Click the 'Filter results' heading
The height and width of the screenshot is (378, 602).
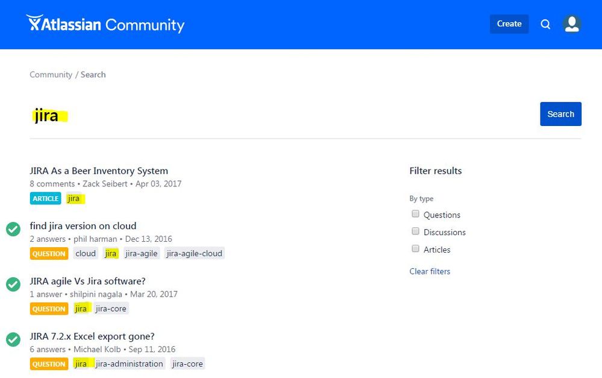point(435,171)
